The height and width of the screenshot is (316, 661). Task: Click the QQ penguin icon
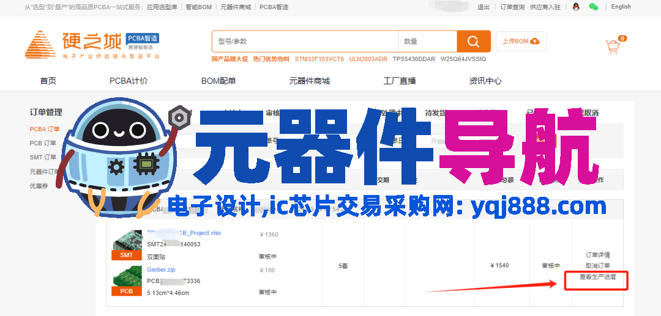(x=577, y=7)
